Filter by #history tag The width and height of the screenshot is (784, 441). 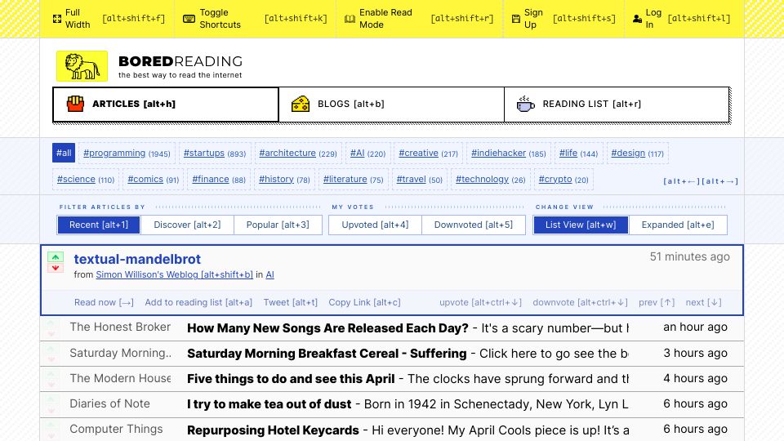[284, 179]
